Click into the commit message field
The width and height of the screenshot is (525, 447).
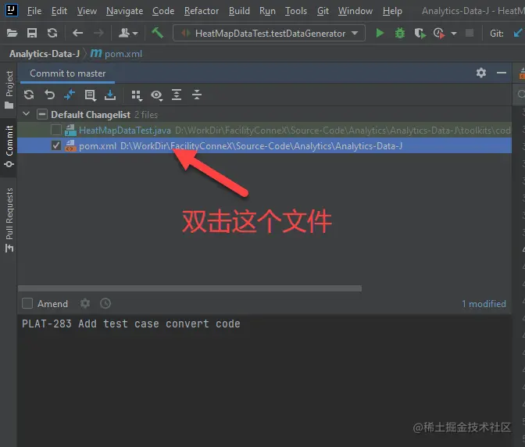pyautogui.click(x=265, y=380)
